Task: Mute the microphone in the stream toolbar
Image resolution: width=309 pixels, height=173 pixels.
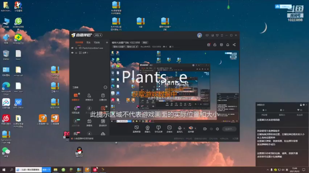Action: [180, 129]
